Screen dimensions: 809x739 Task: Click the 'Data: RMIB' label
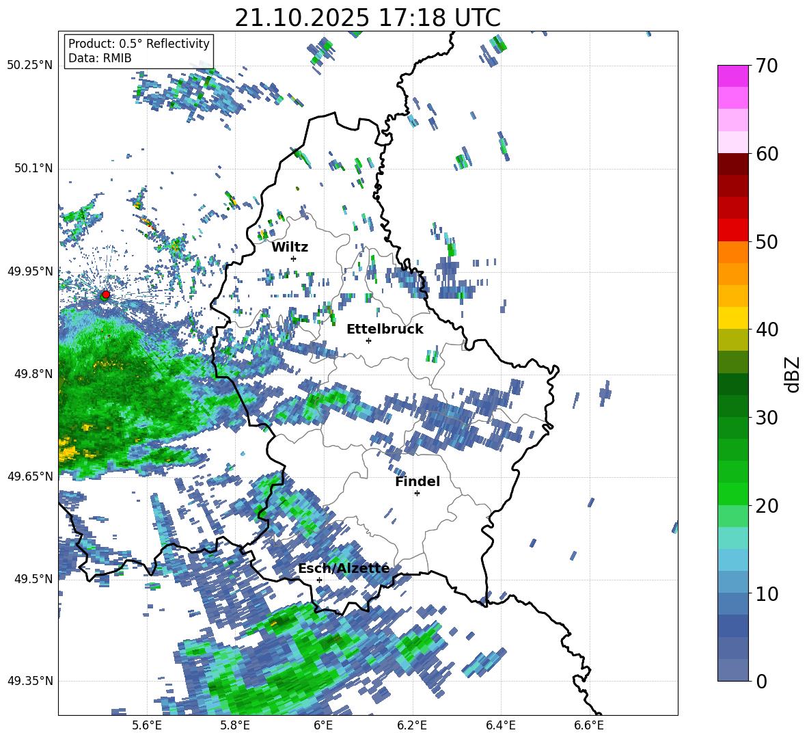tap(100, 58)
